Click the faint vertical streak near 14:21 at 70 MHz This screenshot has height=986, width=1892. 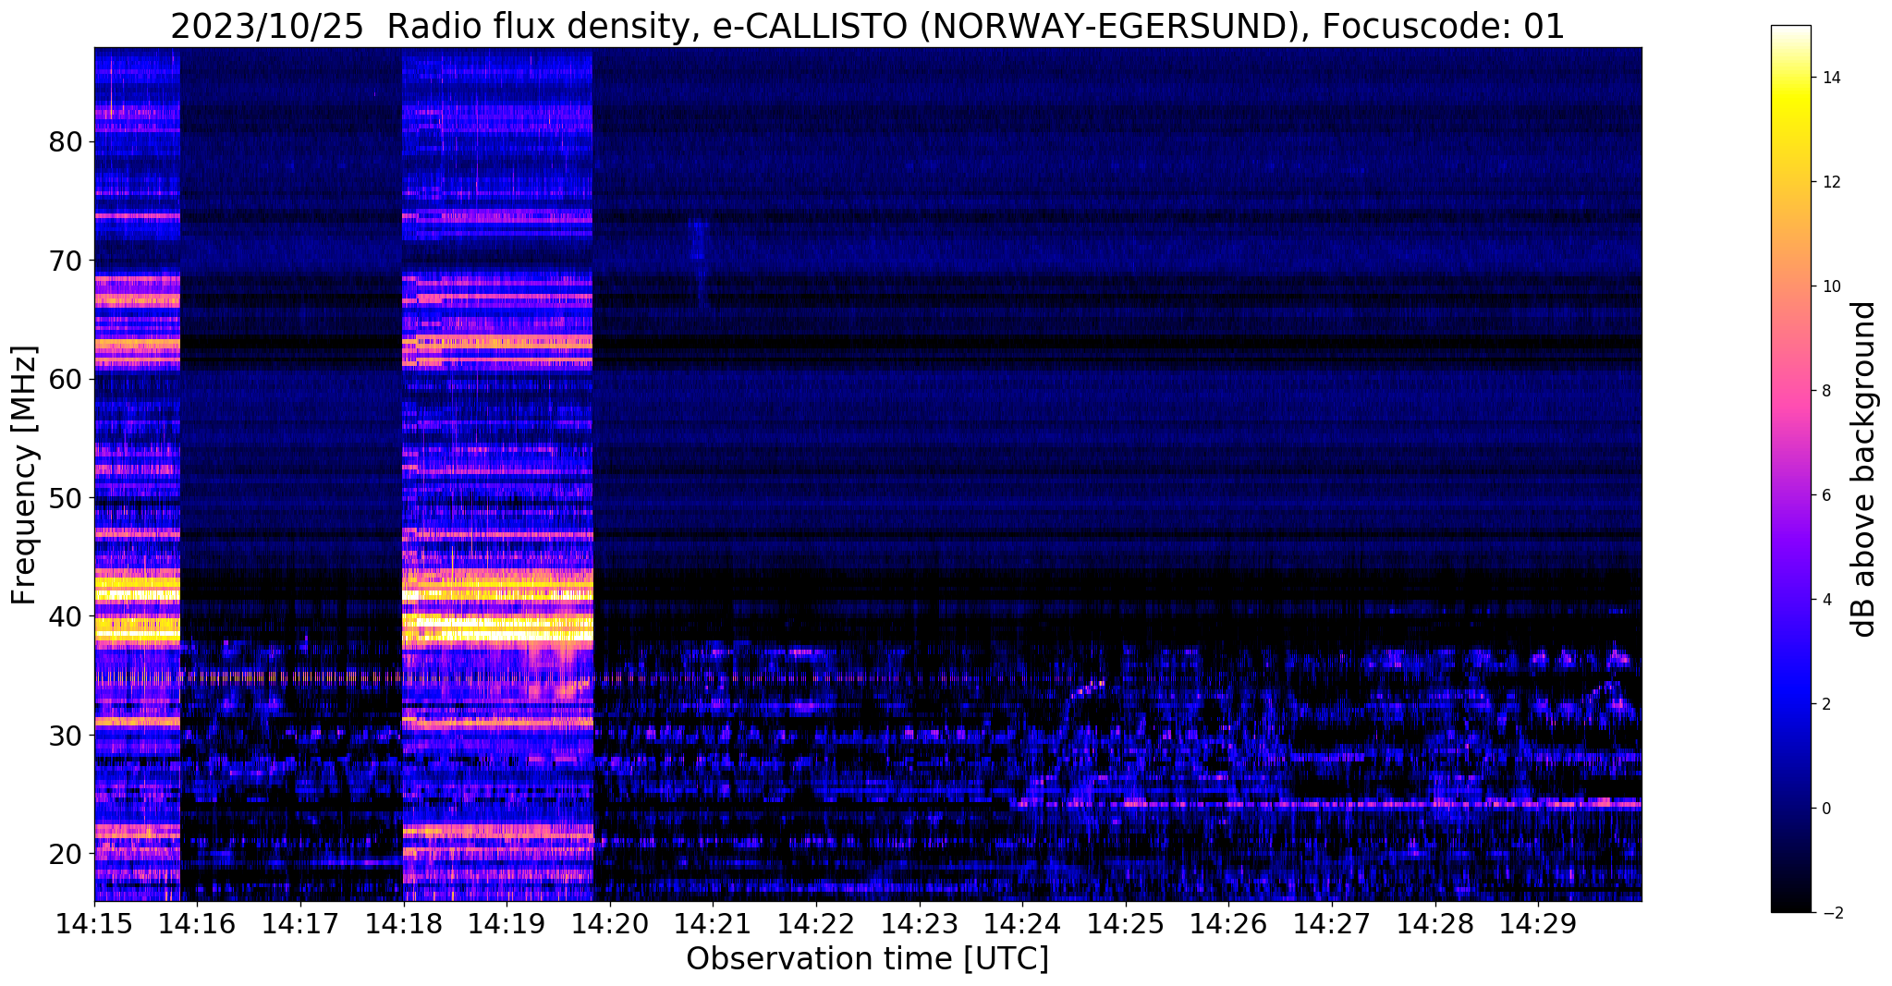point(701,263)
